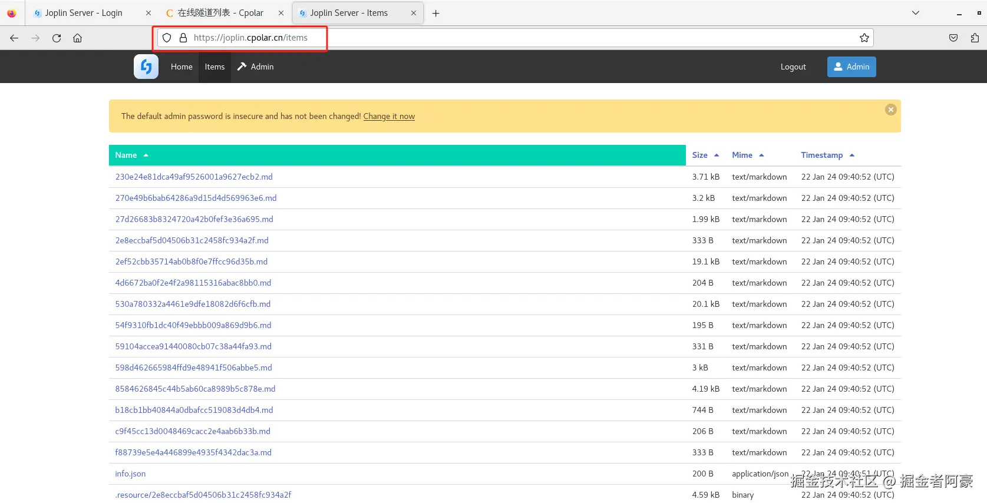The image size is (987, 503).
Task: Open the Home navigation item
Action: tap(181, 67)
